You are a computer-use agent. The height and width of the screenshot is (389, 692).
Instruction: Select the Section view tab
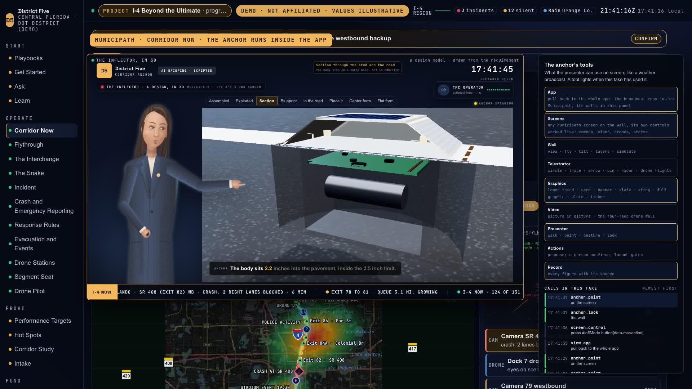[x=267, y=101]
